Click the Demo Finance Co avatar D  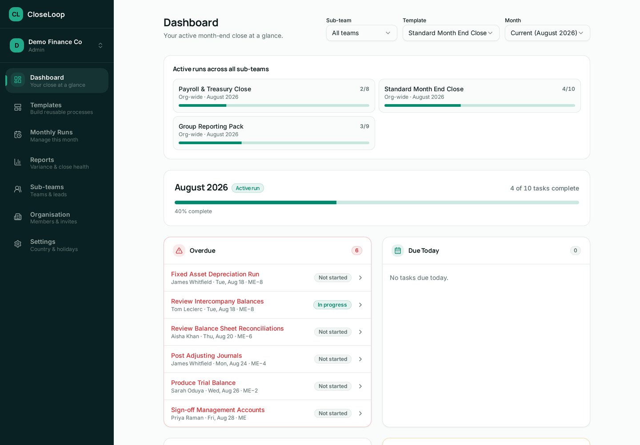click(x=17, y=45)
